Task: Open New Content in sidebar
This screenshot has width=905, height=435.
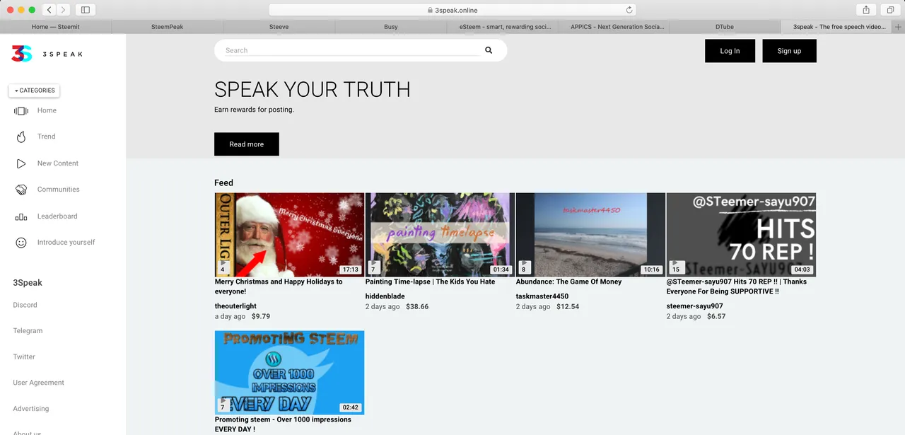Action: click(x=58, y=163)
